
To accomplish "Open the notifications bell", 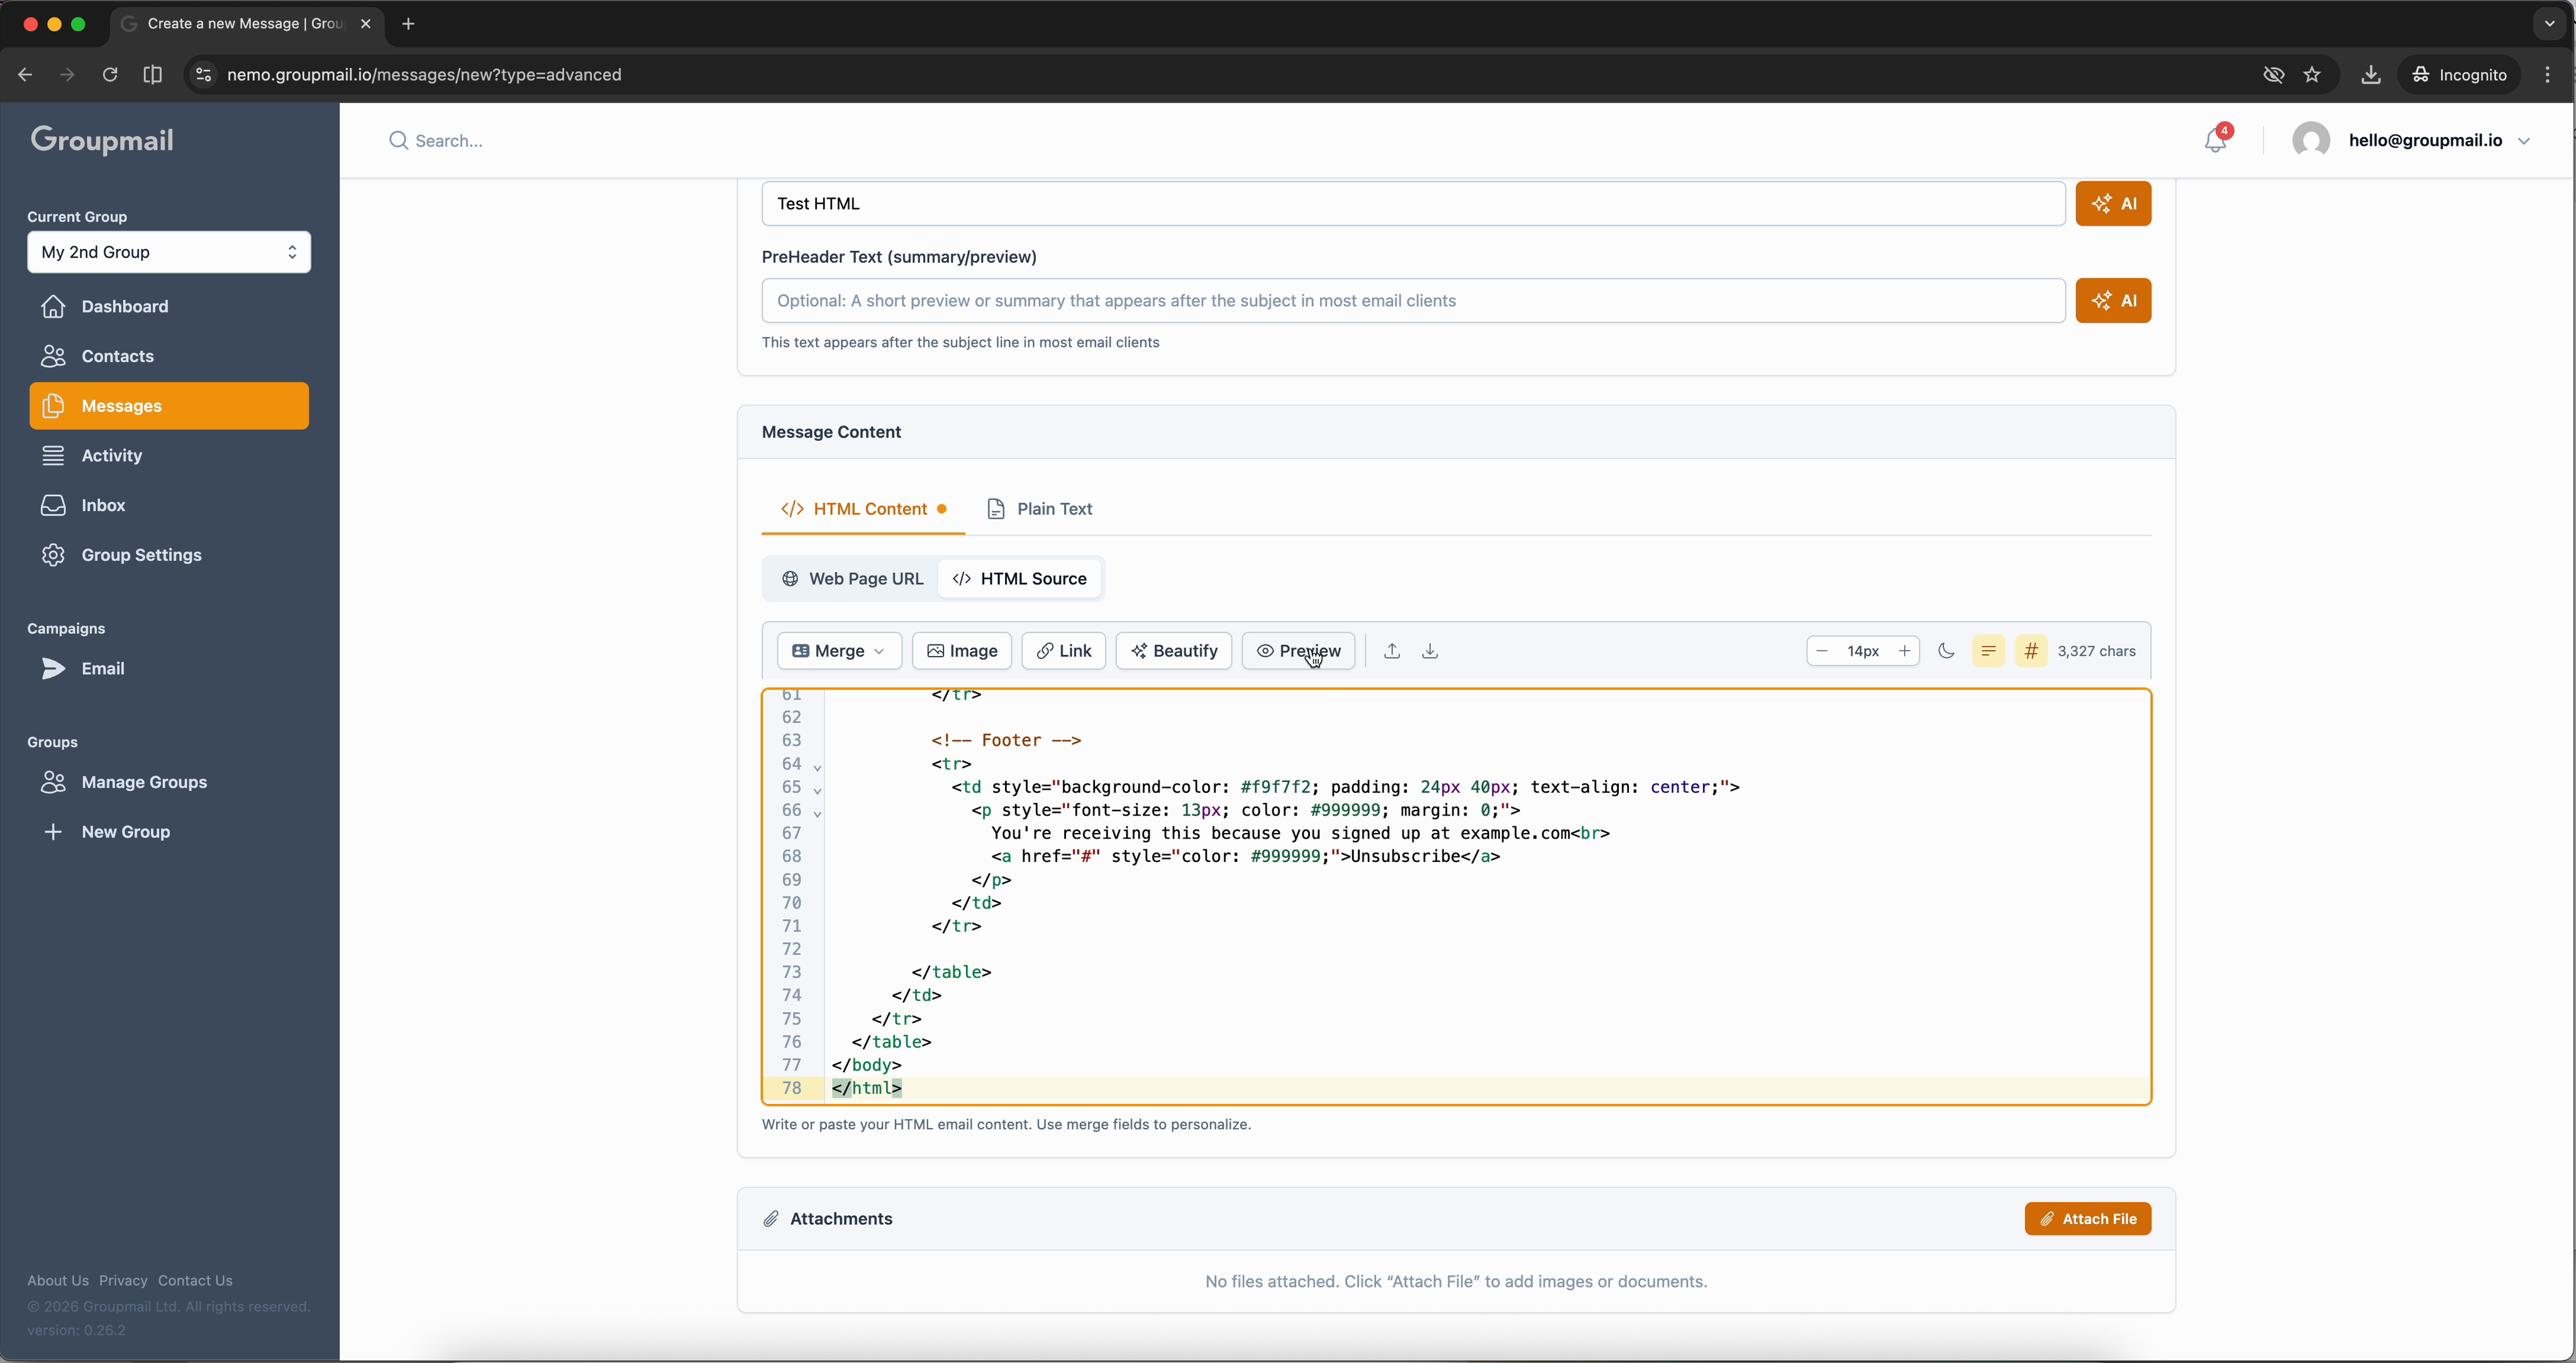I will click(2215, 141).
